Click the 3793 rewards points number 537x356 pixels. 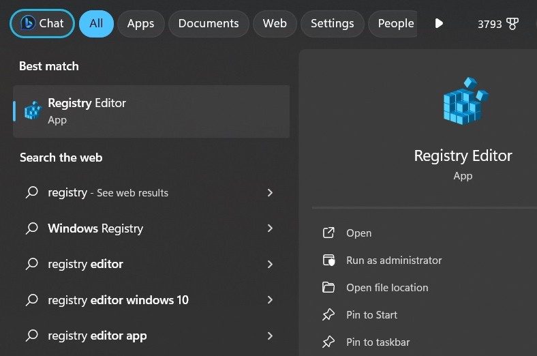point(489,25)
